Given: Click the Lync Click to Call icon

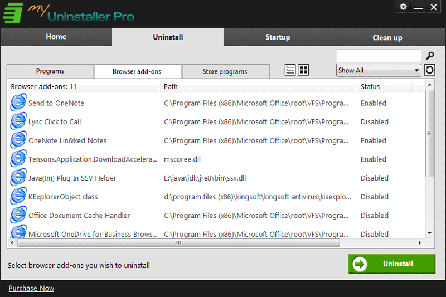Looking at the screenshot, I should point(18,121).
